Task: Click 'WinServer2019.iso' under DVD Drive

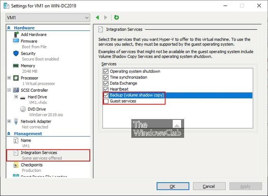Action: (46, 115)
